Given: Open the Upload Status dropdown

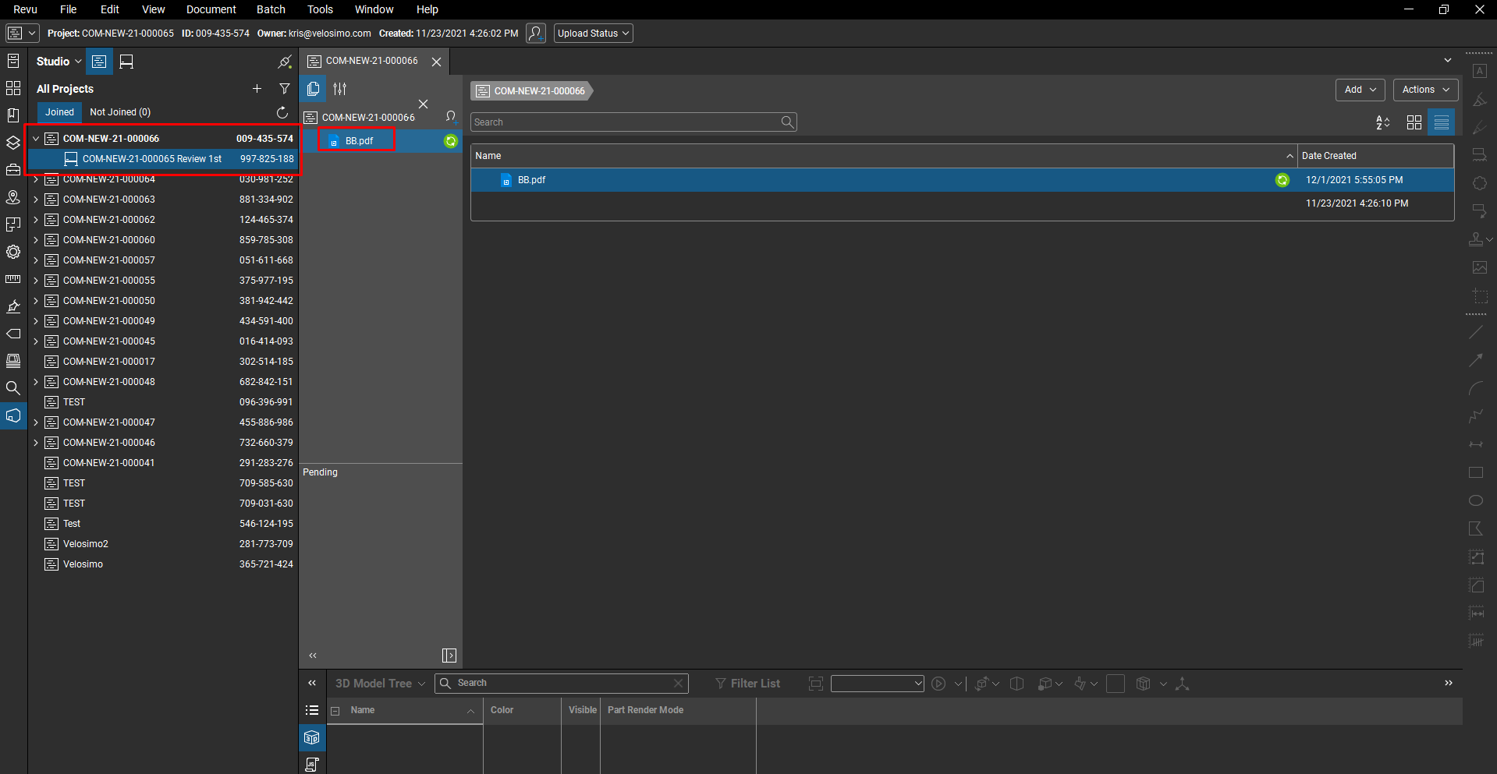Looking at the screenshot, I should [x=593, y=34].
